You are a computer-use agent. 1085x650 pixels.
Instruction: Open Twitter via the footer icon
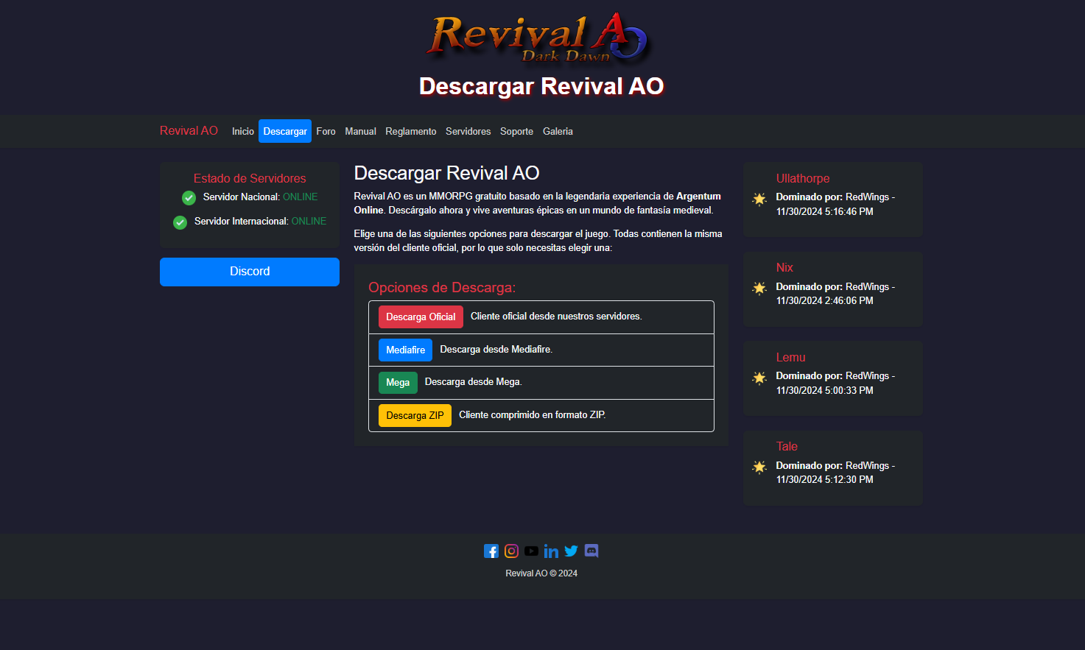click(x=571, y=551)
